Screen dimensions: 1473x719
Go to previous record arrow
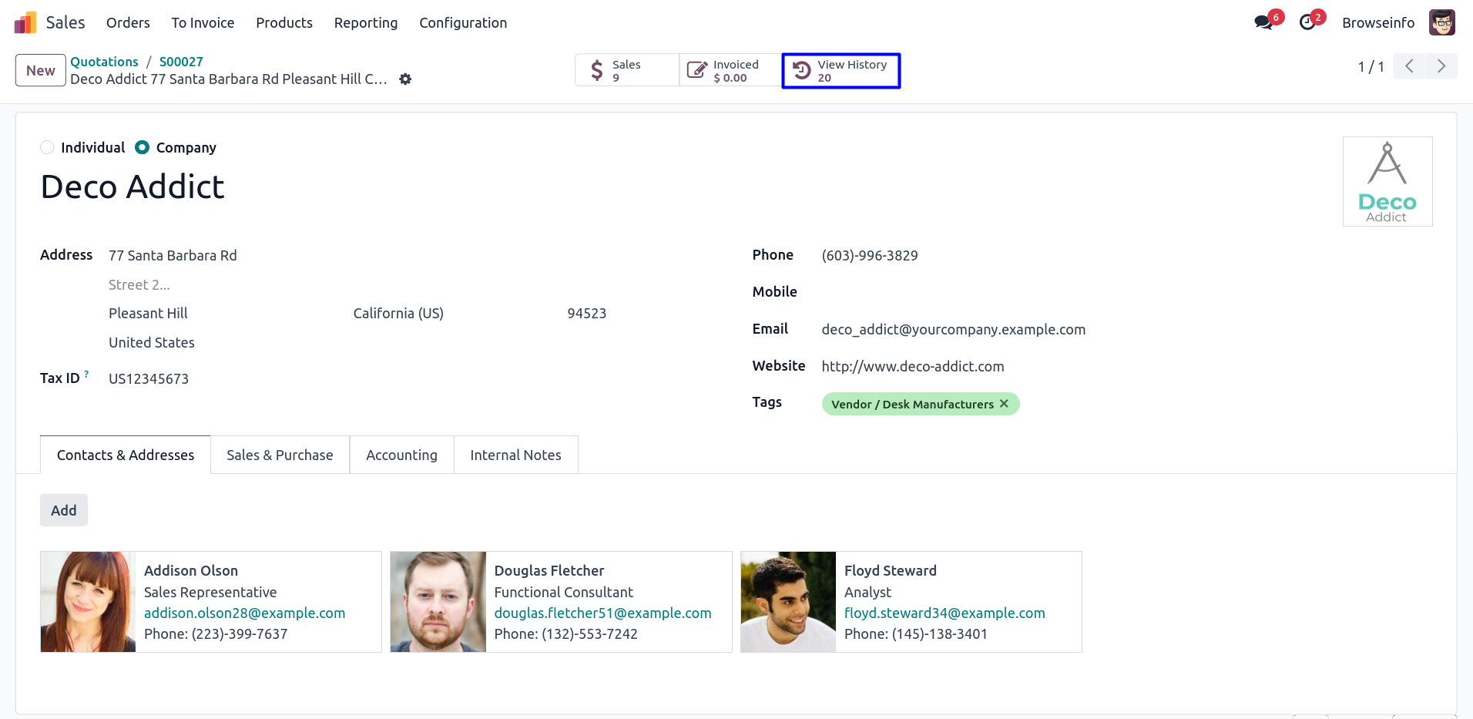click(x=1409, y=66)
